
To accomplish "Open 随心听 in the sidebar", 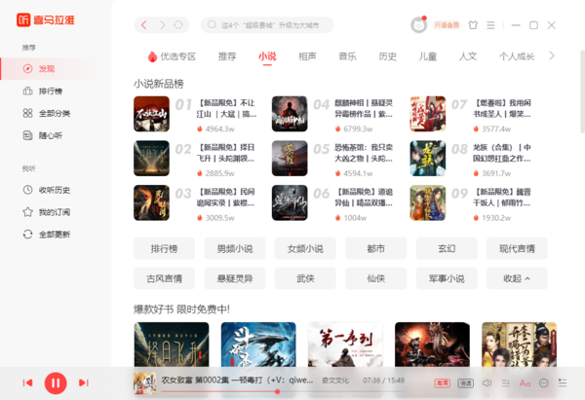I will [43, 135].
